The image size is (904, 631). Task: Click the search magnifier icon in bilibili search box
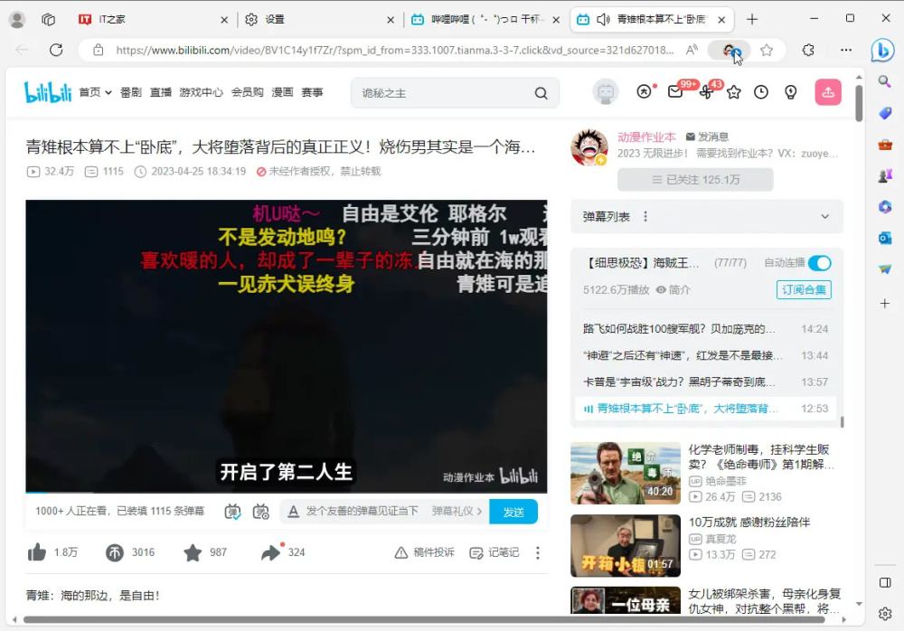[541, 93]
